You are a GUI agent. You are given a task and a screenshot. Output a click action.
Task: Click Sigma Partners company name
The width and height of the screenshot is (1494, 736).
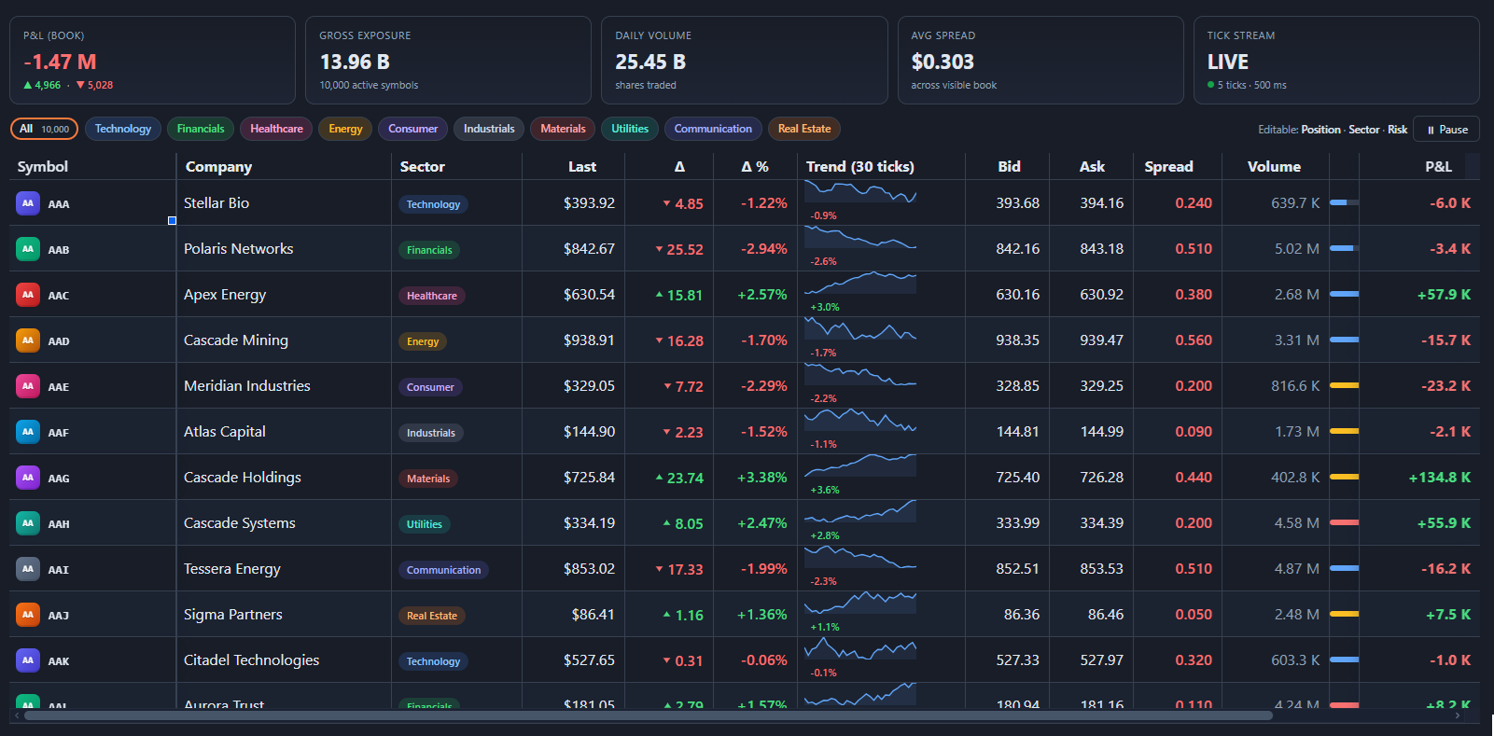click(233, 615)
